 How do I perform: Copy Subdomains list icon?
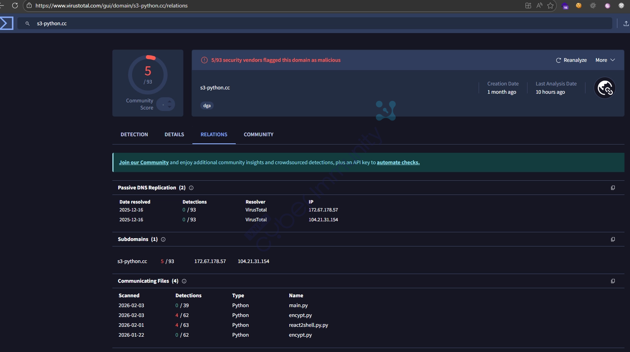coord(613,239)
